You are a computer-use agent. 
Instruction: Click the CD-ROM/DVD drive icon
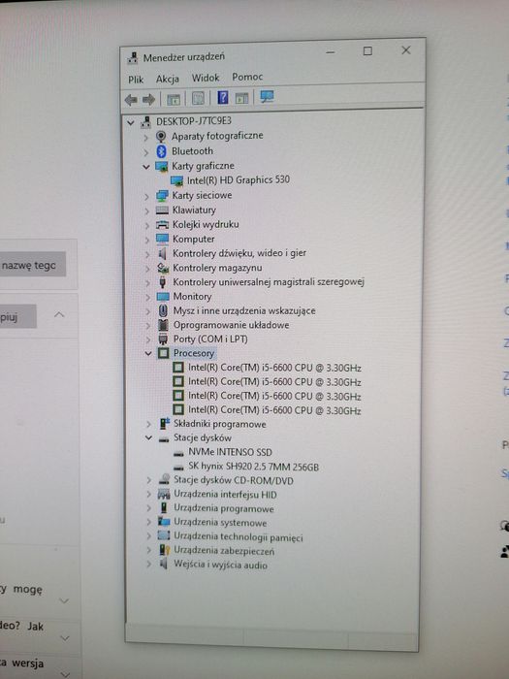point(164,479)
